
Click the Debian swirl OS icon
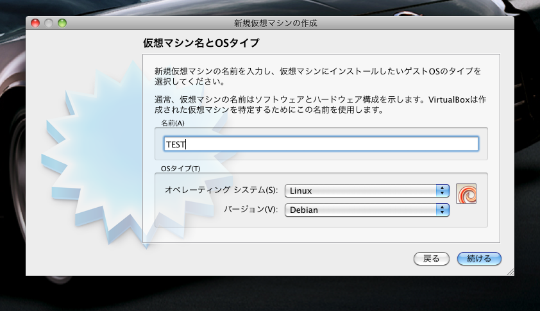466,194
